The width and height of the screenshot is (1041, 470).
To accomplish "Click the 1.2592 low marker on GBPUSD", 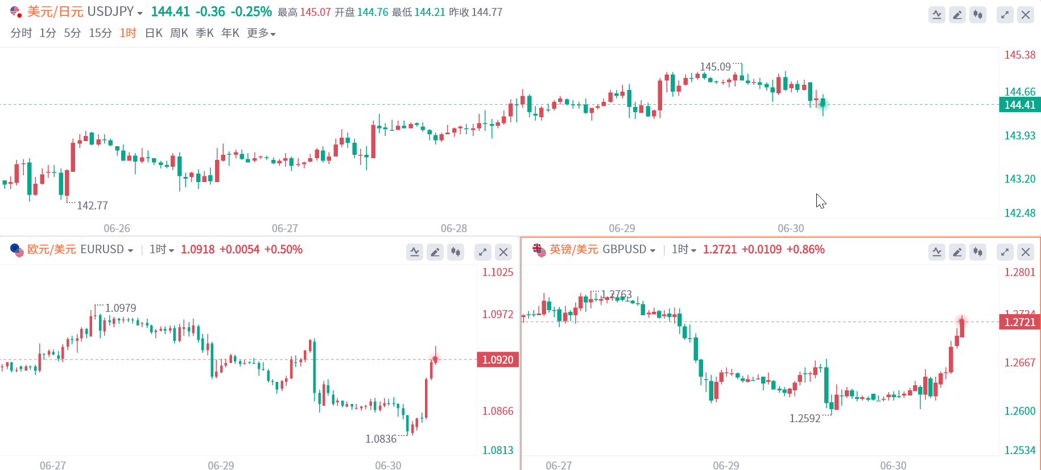I will pyautogui.click(x=805, y=418).
